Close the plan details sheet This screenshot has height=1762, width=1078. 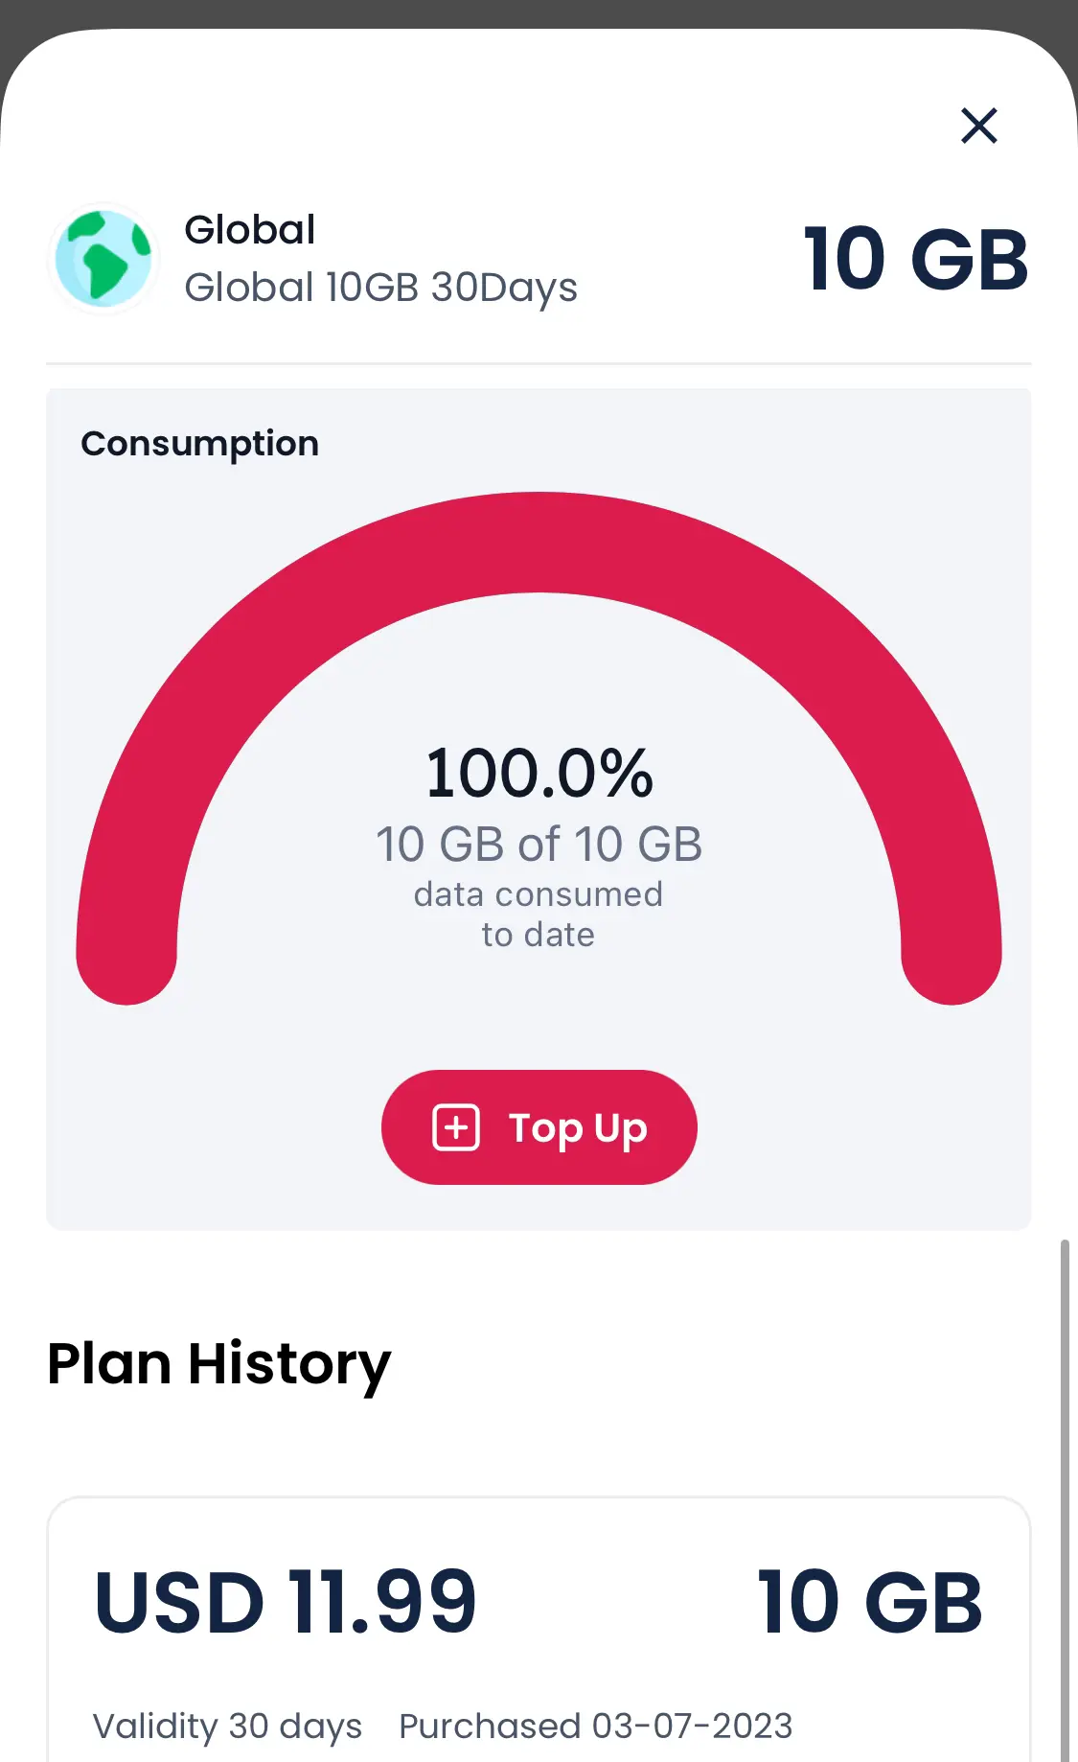point(978,126)
